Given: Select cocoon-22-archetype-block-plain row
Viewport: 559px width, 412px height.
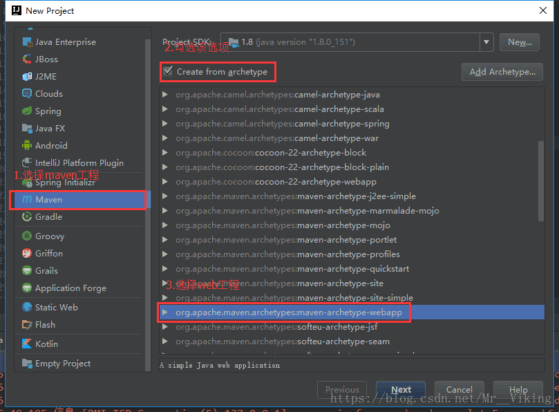Looking at the screenshot, I should tap(352, 167).
